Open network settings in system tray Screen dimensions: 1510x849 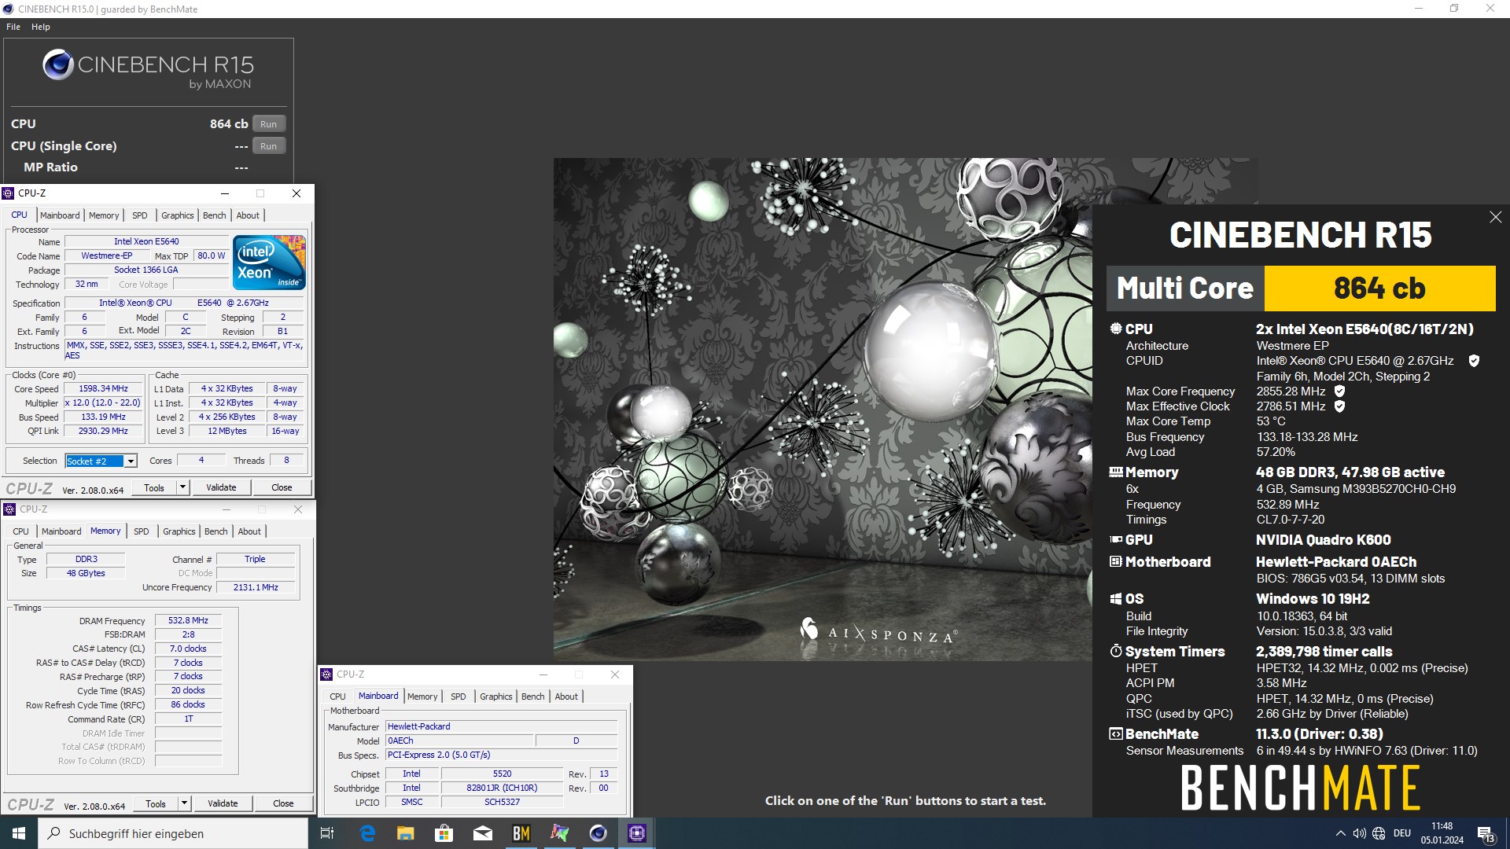point(1379,833)
